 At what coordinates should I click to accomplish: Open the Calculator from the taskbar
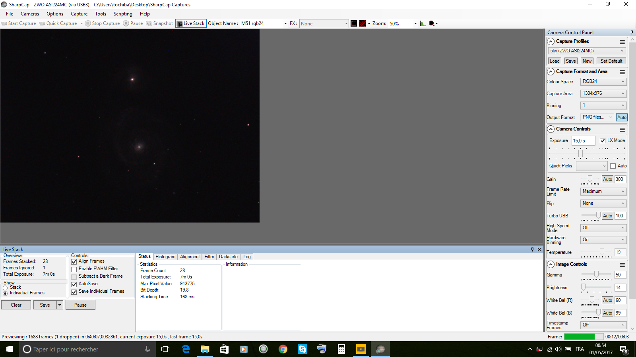pos(341,349)
